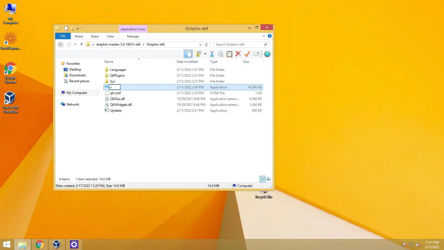Open Customize Quick Access Toolbar dropdown

point(78,29)
